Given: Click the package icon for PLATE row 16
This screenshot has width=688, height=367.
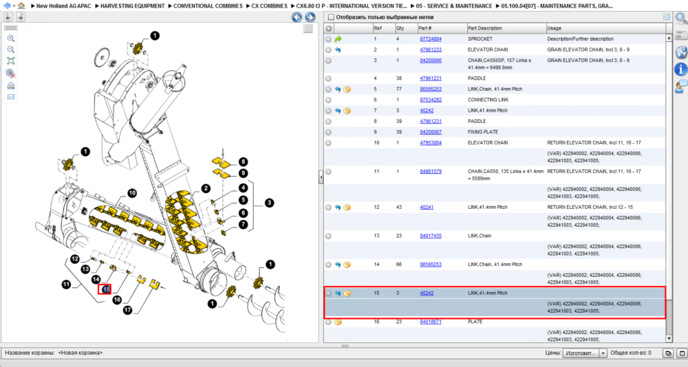Looking at the screenshot, I should pos(338,322).
